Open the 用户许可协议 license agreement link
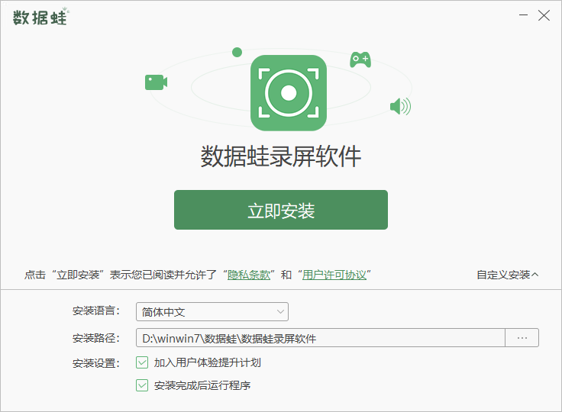This screenshot has width=562, height=412. (x=334, y=275)
